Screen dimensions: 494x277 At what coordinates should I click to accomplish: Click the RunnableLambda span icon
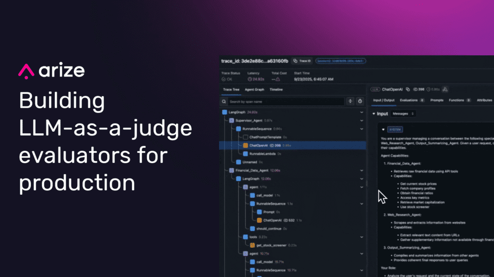pyautogui.click(x=246, y=154)
